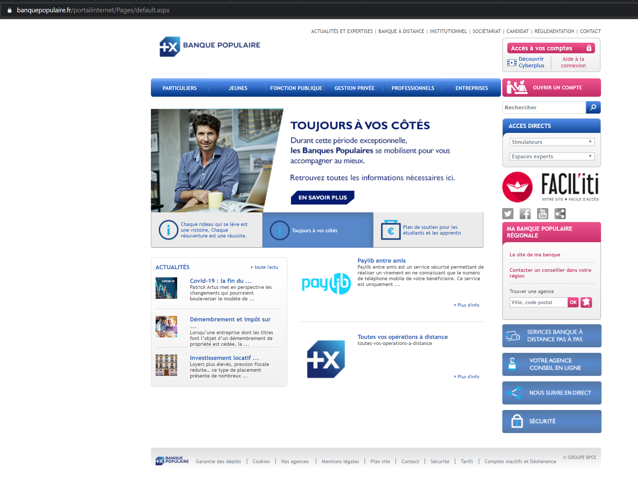This screenshot has width=638, height=486.
Task: Click the share icon next to YouTube
Action: click(x=560, y=213)
